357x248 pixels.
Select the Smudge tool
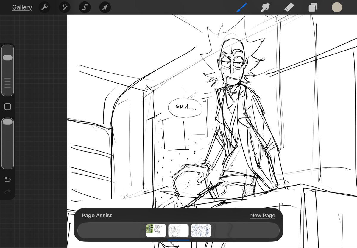(266, 7)
